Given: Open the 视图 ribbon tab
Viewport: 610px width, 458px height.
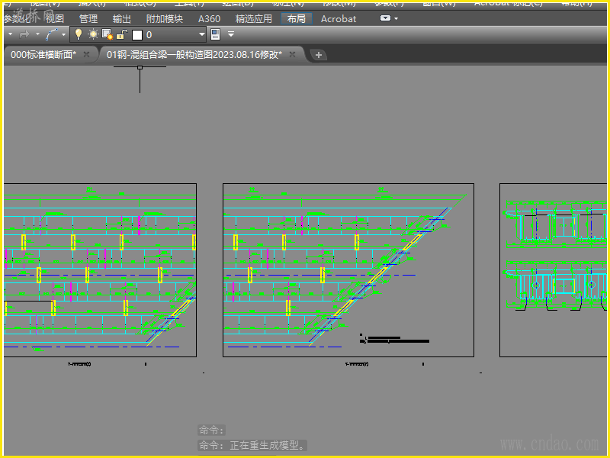Looking at the screenshot, I should (x=55, y=18).
